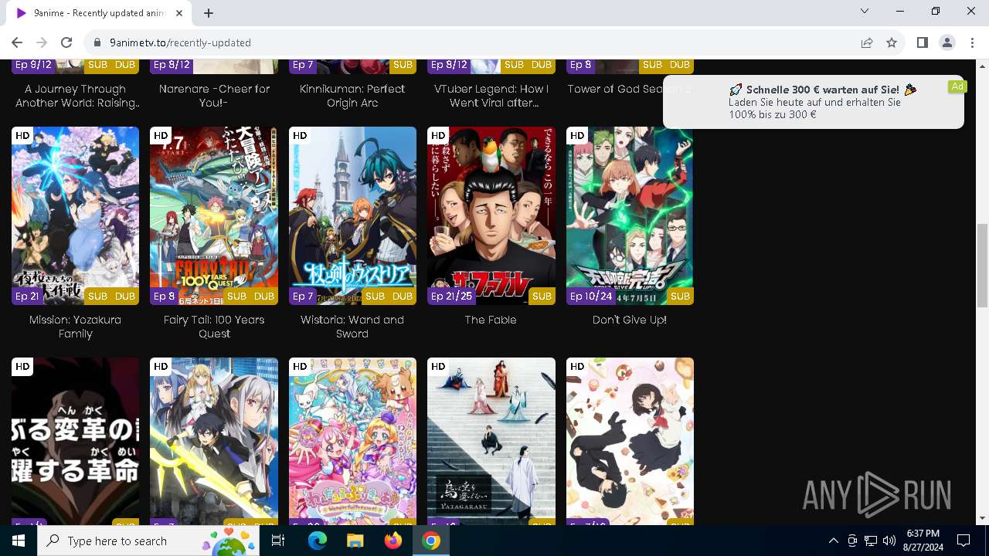Open Mission: Yozakura Family poster
Viewport: 989px width, 556px height.
(75, 216)
